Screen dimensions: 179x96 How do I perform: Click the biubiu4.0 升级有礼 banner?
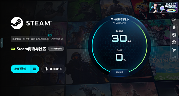tap(163, 7)
